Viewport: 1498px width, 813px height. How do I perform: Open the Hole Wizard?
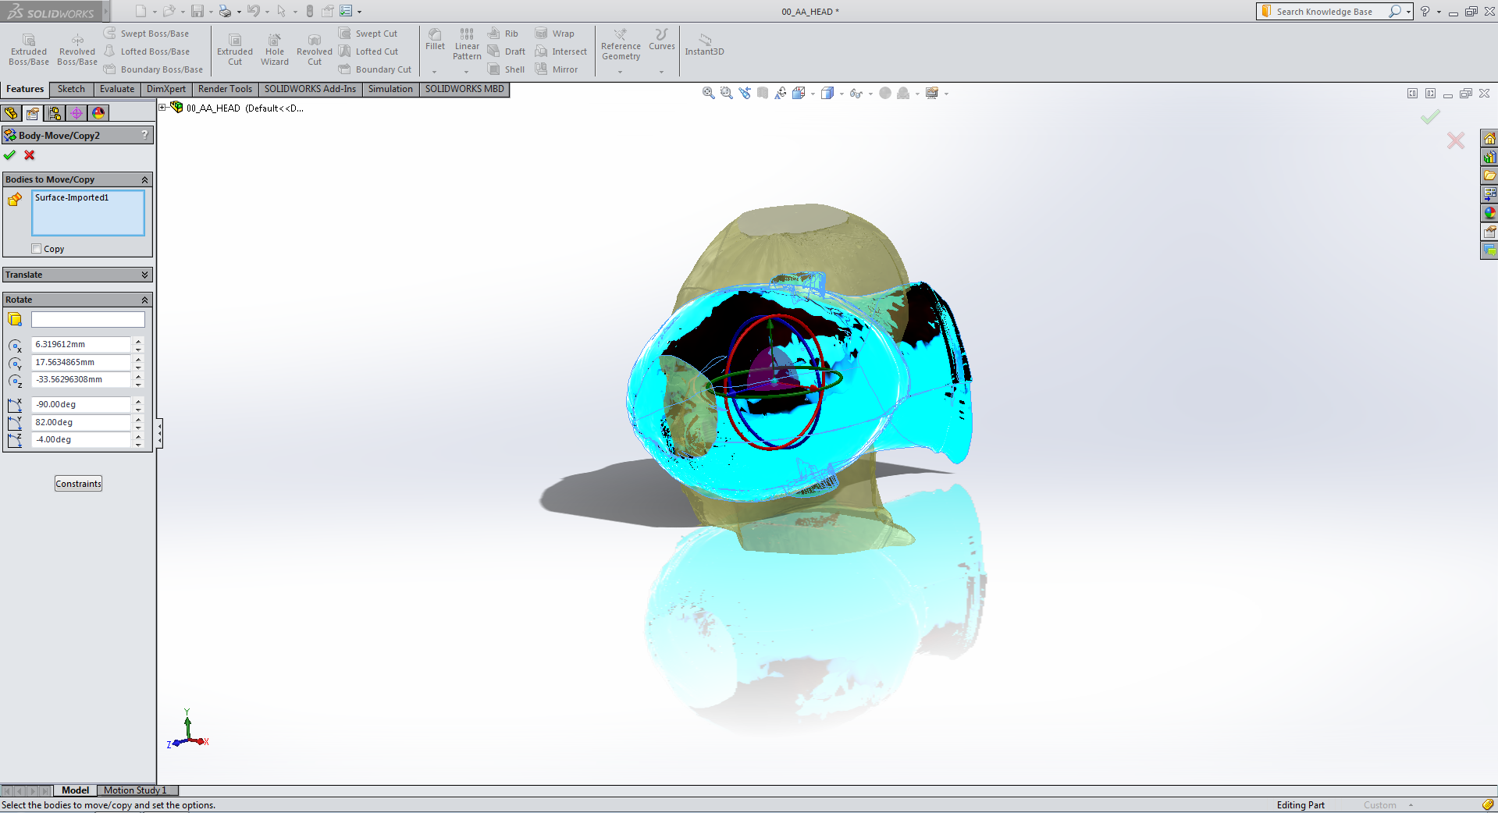coord(275,50)
